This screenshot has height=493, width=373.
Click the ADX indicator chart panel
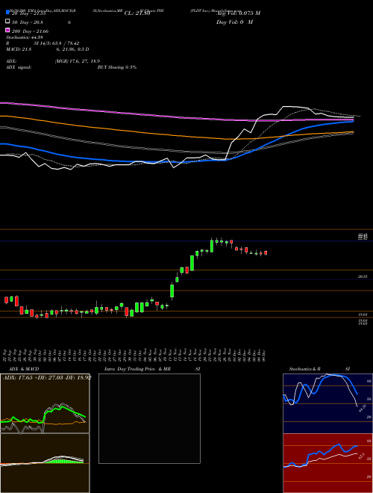click(45, 403)
